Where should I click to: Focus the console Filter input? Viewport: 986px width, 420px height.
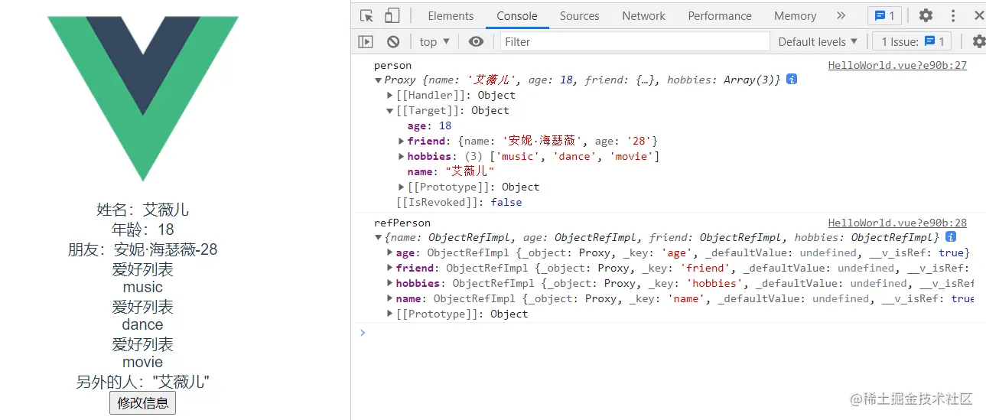tap(635, 41)
